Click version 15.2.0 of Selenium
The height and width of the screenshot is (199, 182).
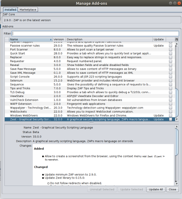point(58,80)
